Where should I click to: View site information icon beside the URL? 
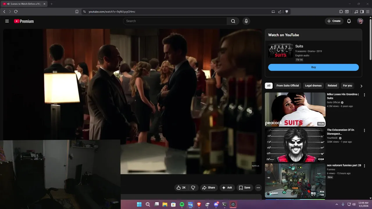tap(84, 12)
